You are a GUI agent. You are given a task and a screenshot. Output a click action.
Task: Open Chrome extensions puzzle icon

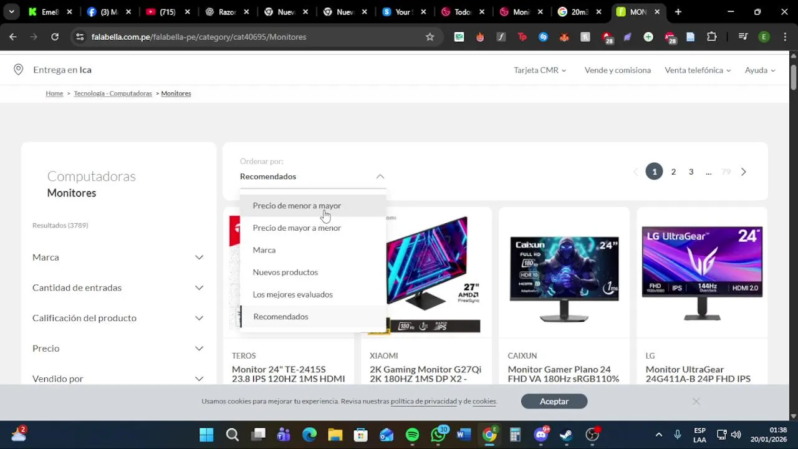pos(711,37)
